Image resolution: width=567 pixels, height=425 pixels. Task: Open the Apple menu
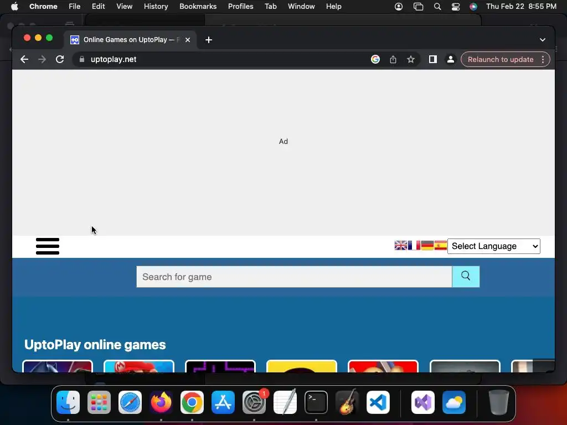point(14,7)
